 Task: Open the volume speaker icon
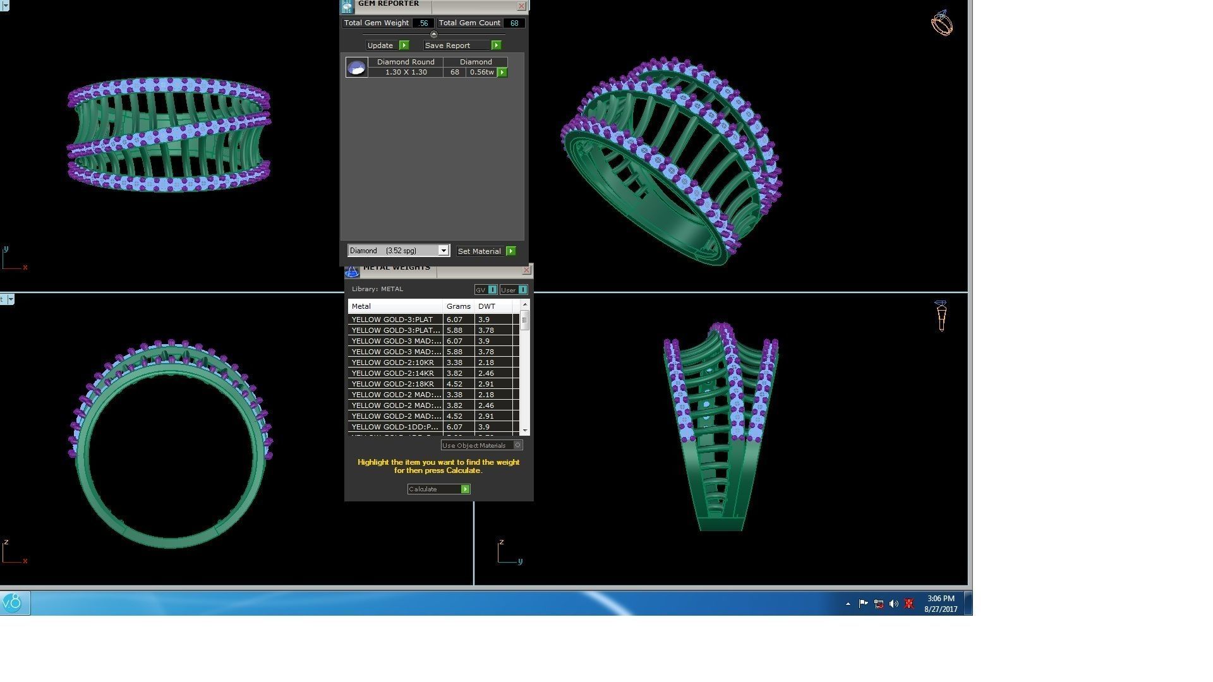pos(893,604)
